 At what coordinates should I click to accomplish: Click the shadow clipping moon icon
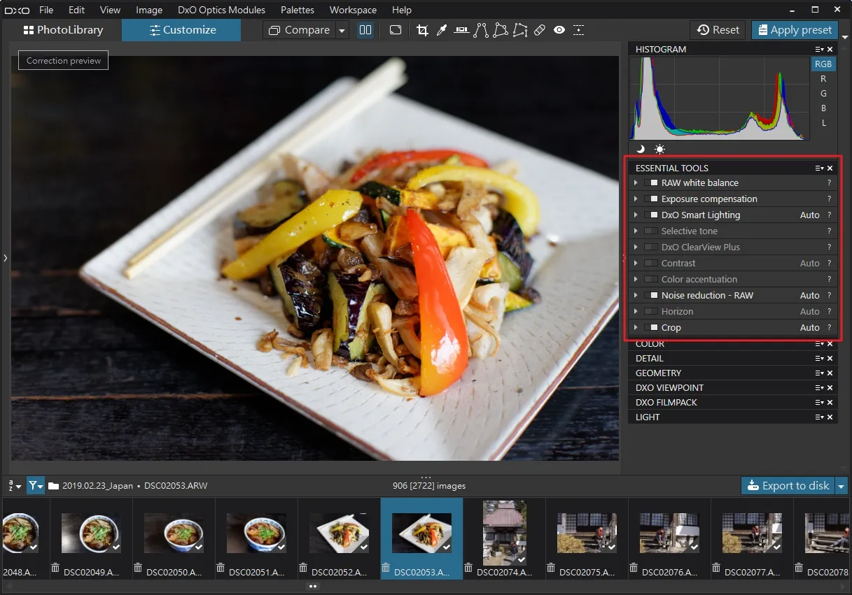pos(640,149)
